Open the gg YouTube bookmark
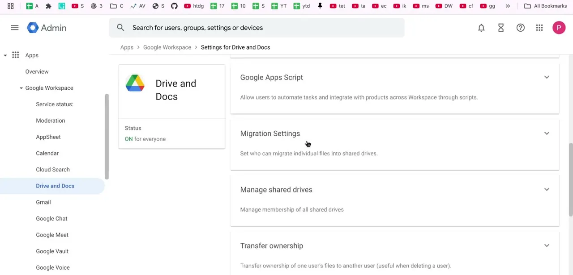This screenshot has height=275, width=573. 487,6
